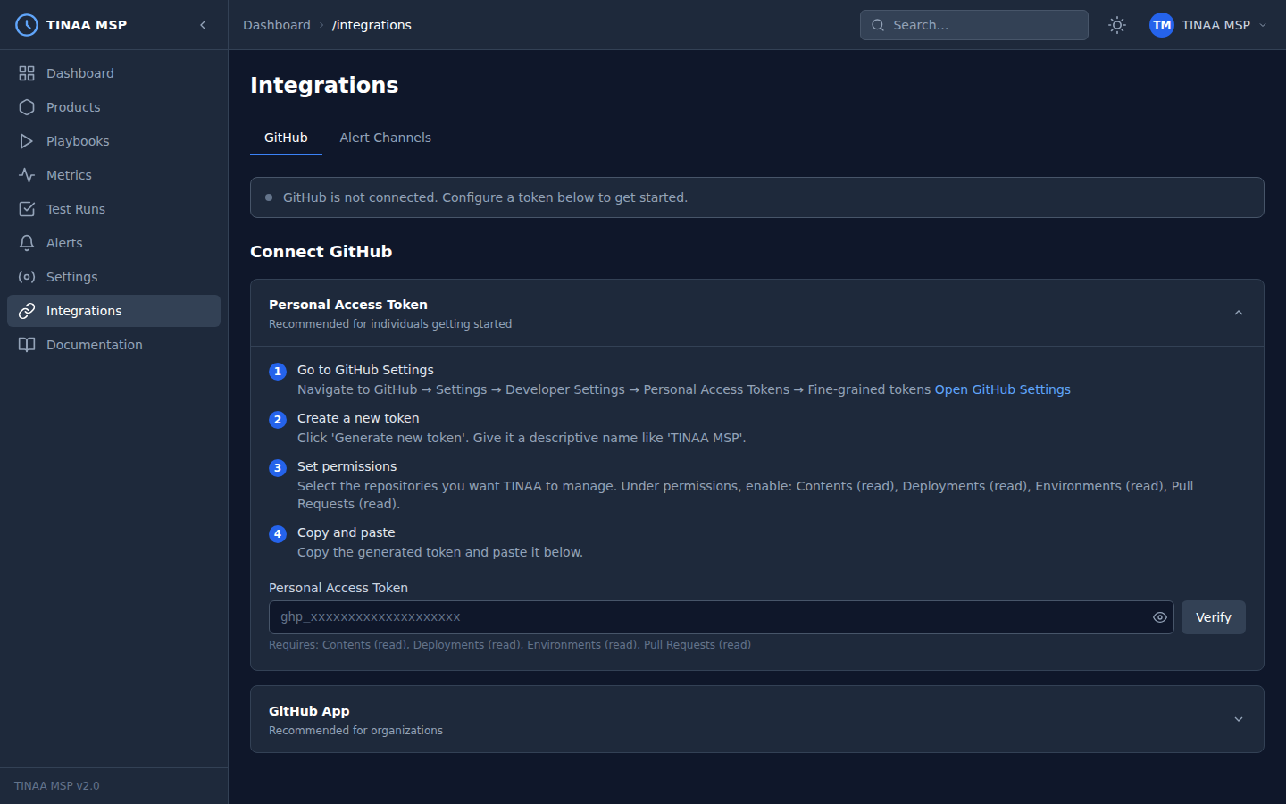This screenshot has width=1286, height=804.
Task: Switch to the Alert Channels tab
Action: coord(386,138)
